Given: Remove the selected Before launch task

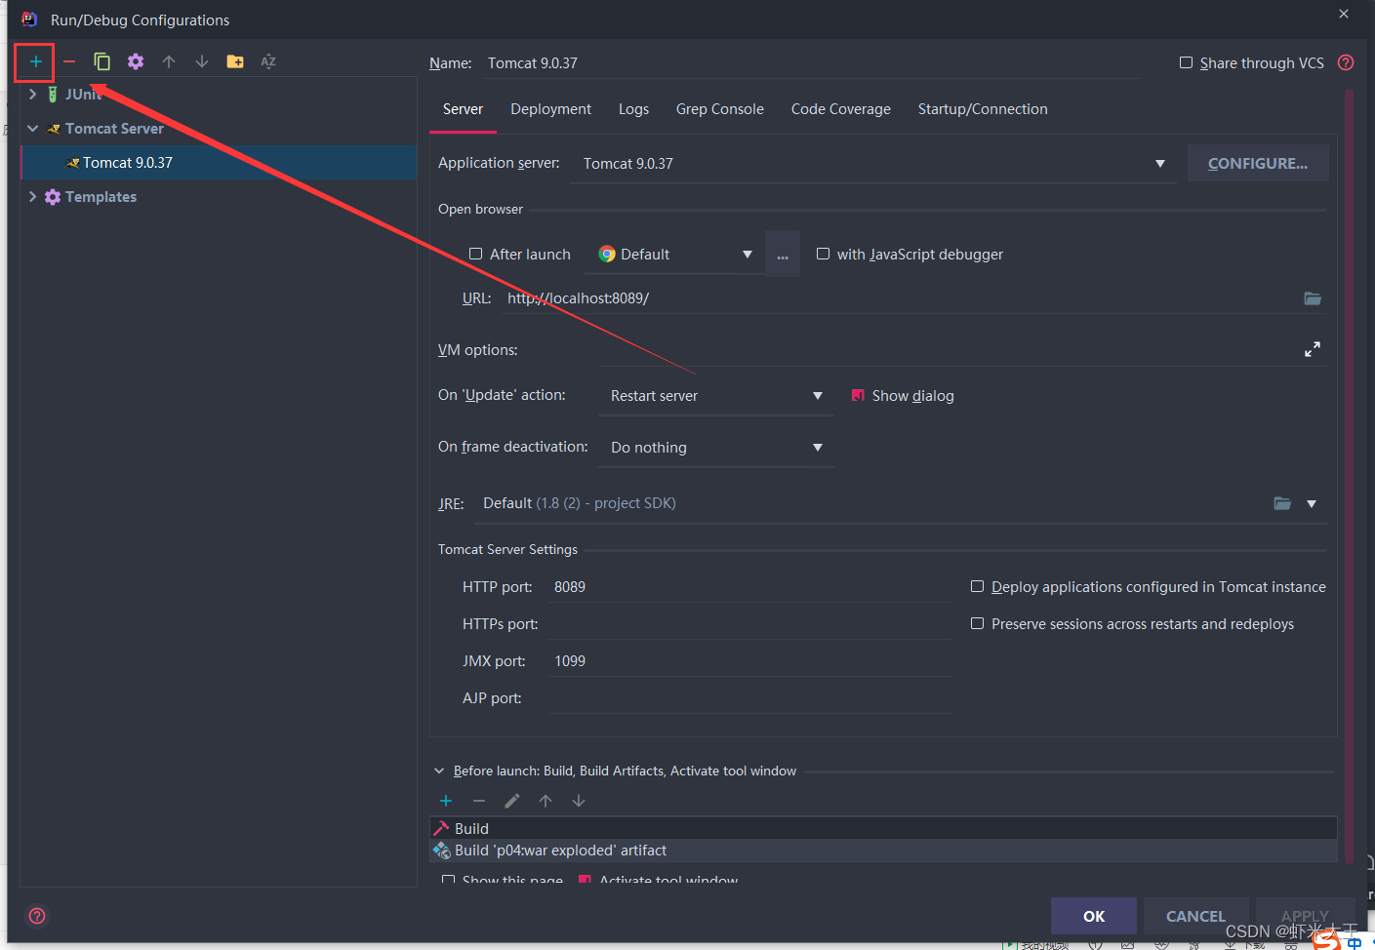Looking at the screenshot, I should coord(479,801).
